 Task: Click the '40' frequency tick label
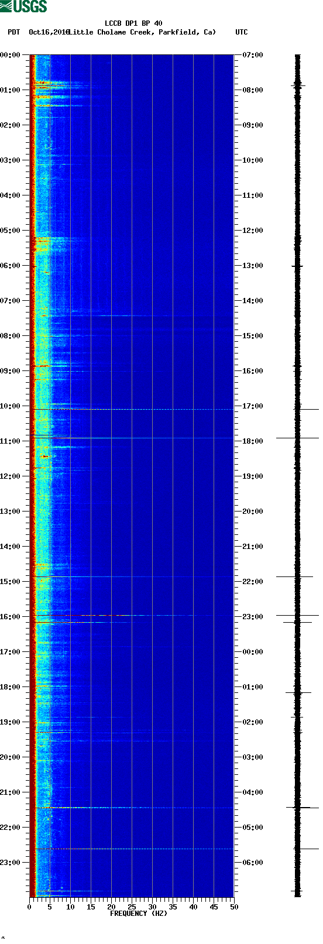193,907
